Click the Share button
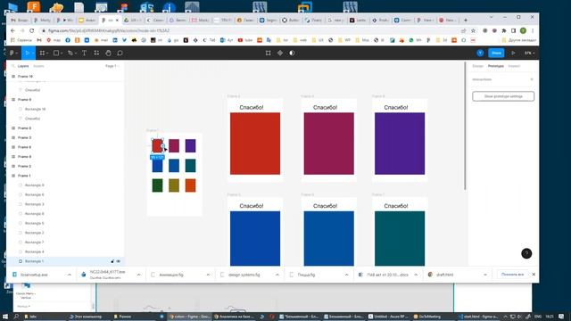This screenshot has width=571, height=321. [x=496, y=53]
